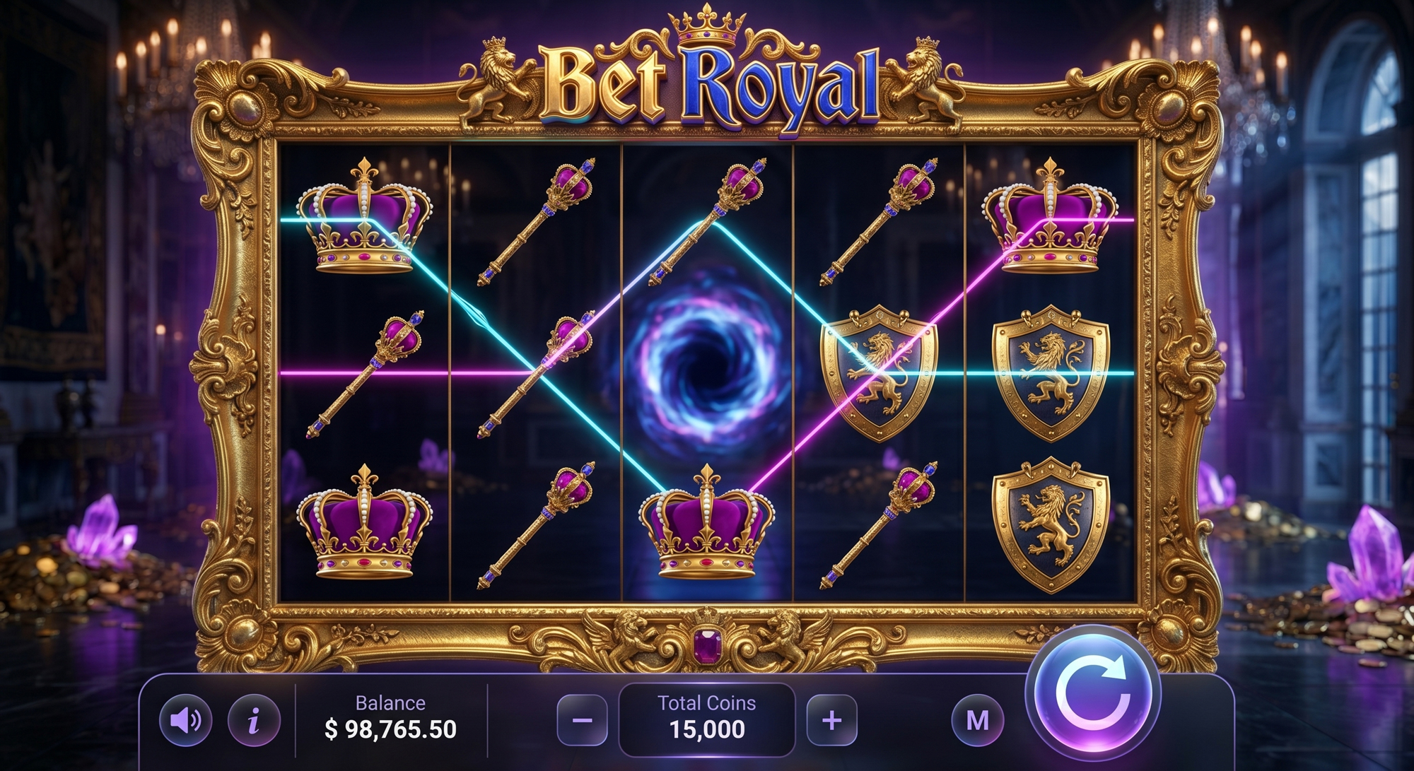Image resolution: width=1414 pixels, height=771 pixels.
Task: Select the swirling portal symbol in center reel
Action: pyautogui.click(x=706, y=372)
